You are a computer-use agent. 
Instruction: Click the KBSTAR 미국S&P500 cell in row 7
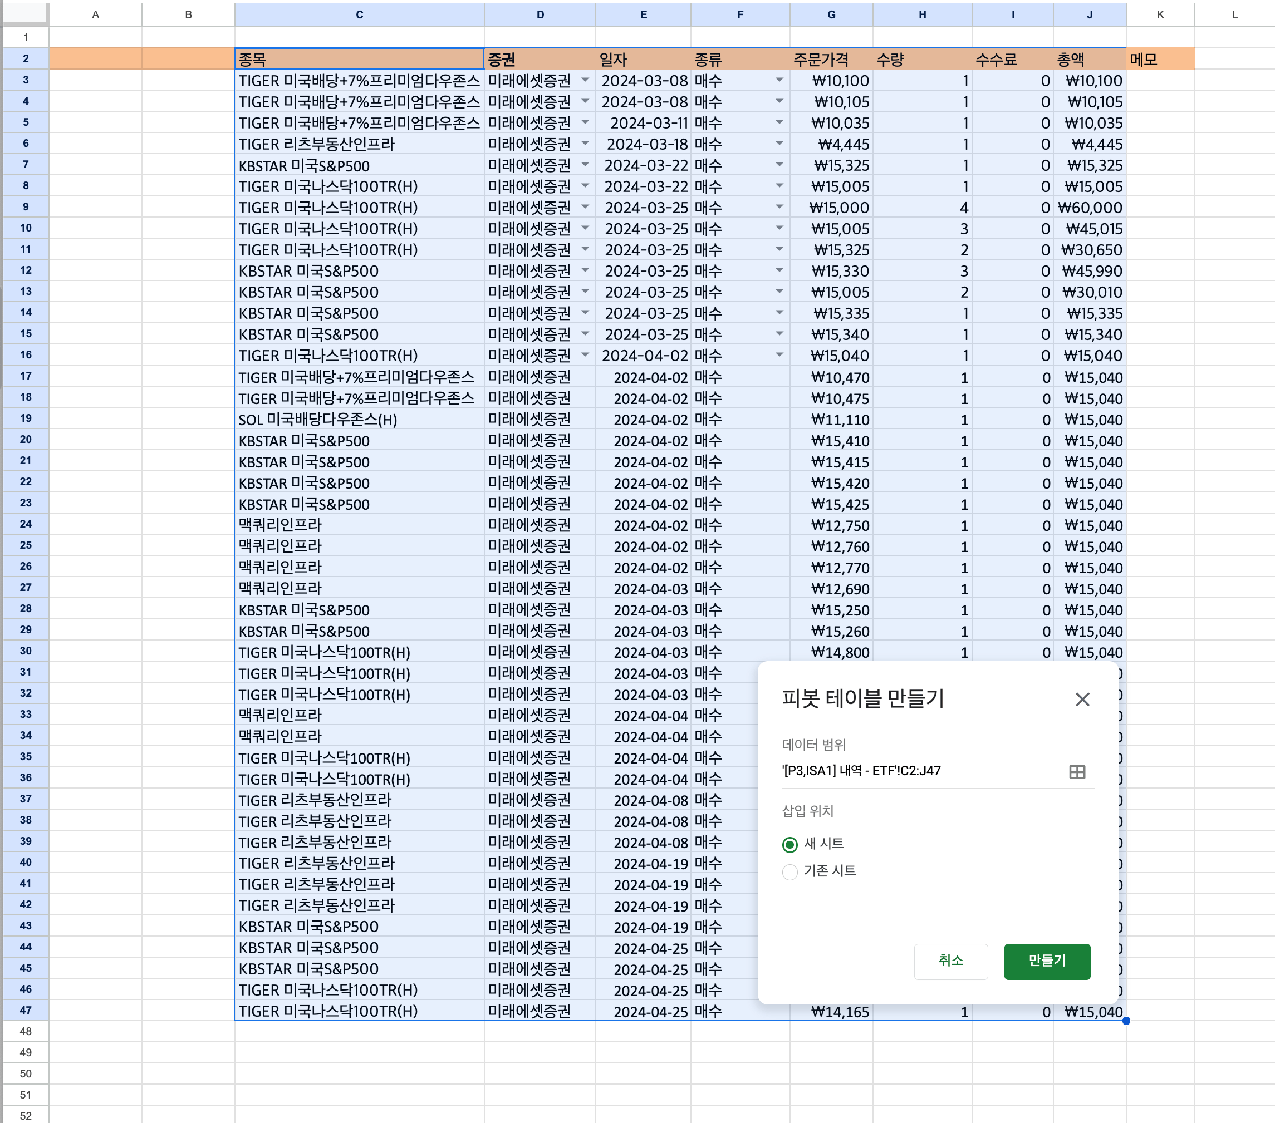coord(359,165)
